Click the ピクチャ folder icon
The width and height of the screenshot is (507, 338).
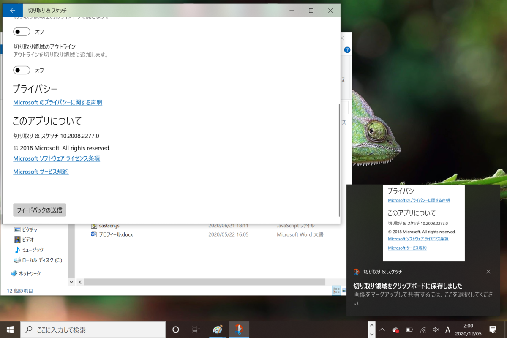click(17, 229)
